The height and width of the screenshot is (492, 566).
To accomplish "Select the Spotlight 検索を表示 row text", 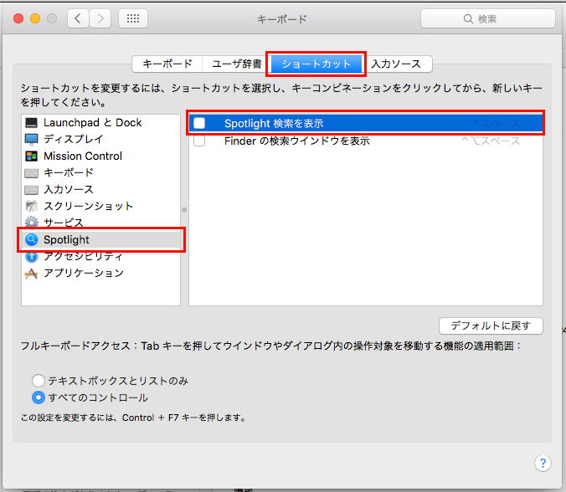I will 274,123.
